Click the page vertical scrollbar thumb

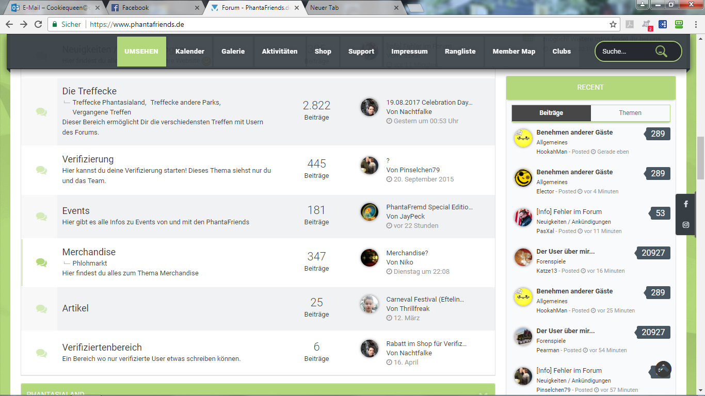pyautogui.click(x=700, y=158)
